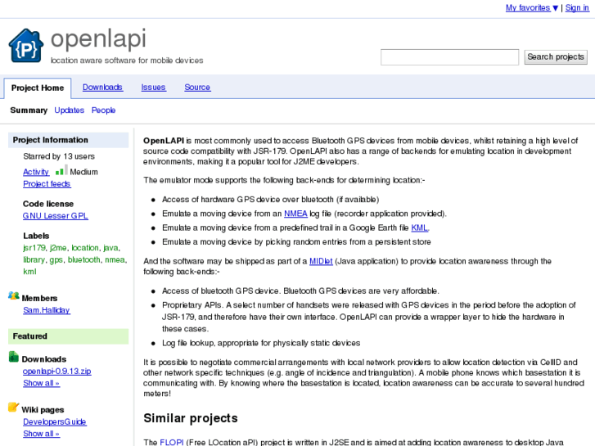Click the java label

pyautogui.click(x=110, y=248)
